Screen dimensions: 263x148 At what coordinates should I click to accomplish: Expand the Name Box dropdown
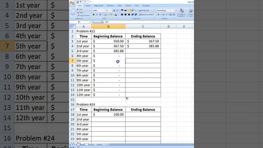click(90, 22)
